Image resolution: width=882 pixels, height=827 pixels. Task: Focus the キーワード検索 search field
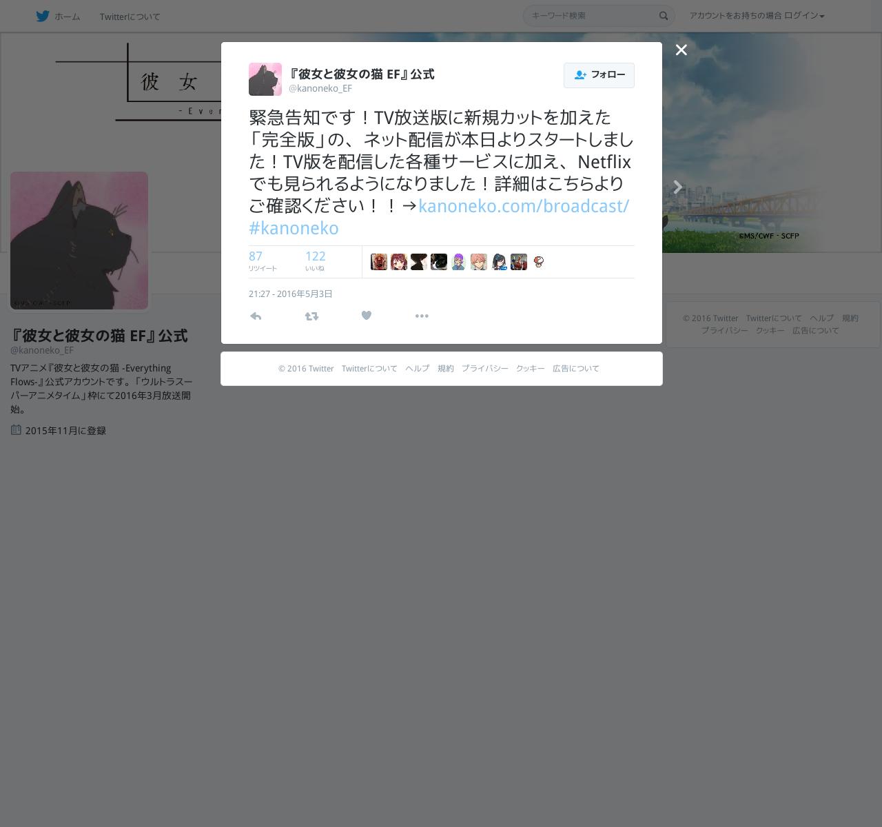point(590,16)
